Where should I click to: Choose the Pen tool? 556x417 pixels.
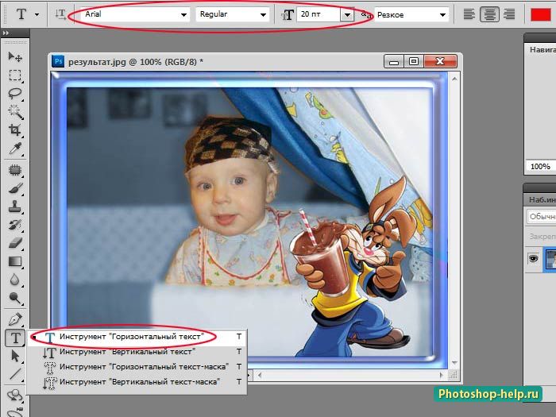[15, 319]
